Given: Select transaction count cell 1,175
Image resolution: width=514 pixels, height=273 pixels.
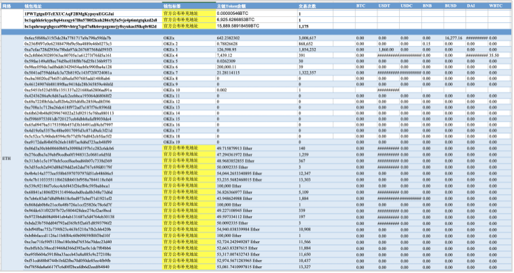Looking at the screenshot, I should pyautogui.click(x=304, y=26).
